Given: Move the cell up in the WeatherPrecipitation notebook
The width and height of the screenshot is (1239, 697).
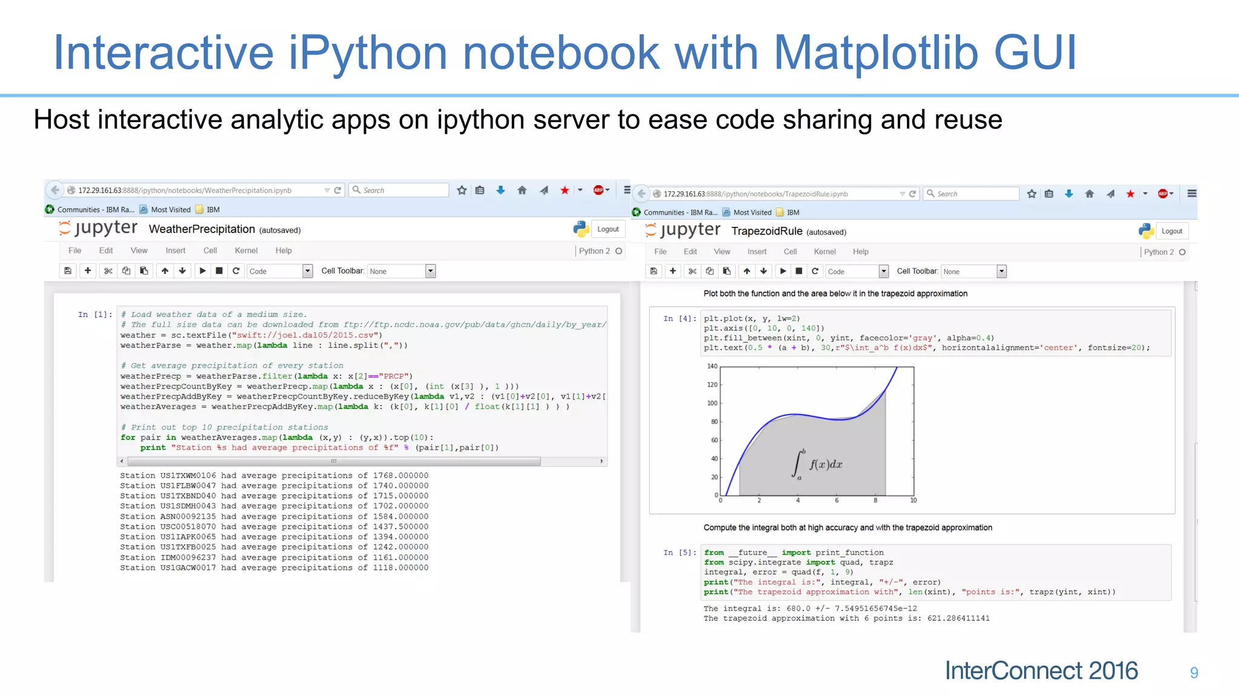Looking at the screenshot, I should pyautogui.click(x=165, y=271).
